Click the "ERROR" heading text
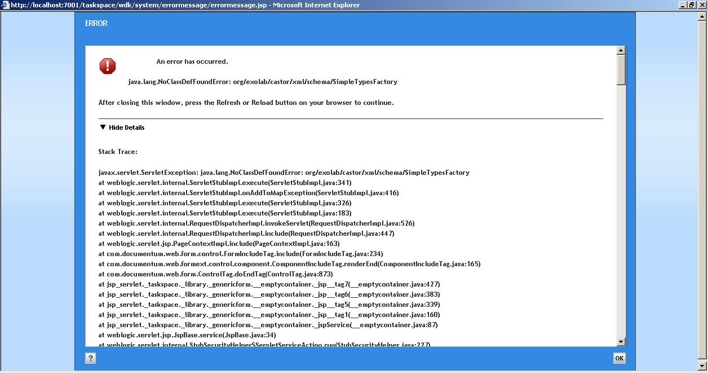Image resolution: width=708 pixels, height=374 pixels. click(96, 23)
